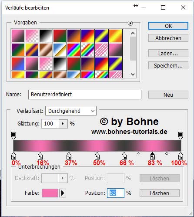This screenshot has height=217, width=194.
Task: Select the right opacity stop above gradient
Action: point(181,136)
